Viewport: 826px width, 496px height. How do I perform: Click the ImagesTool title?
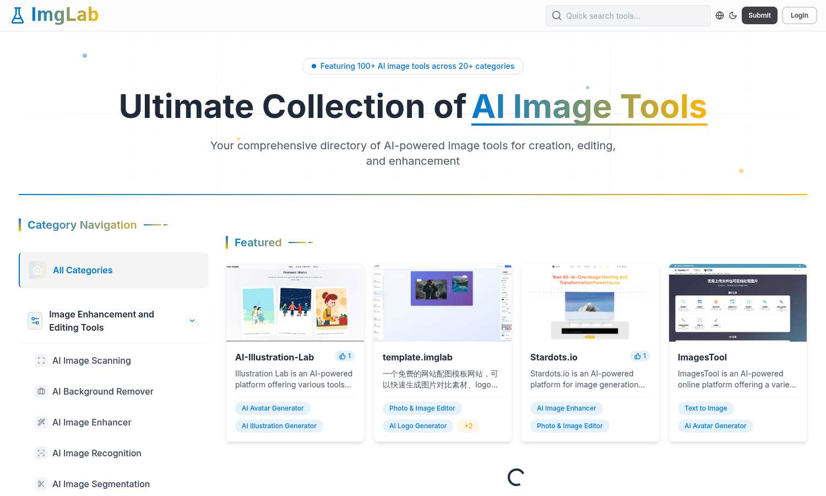pos(702,357)
